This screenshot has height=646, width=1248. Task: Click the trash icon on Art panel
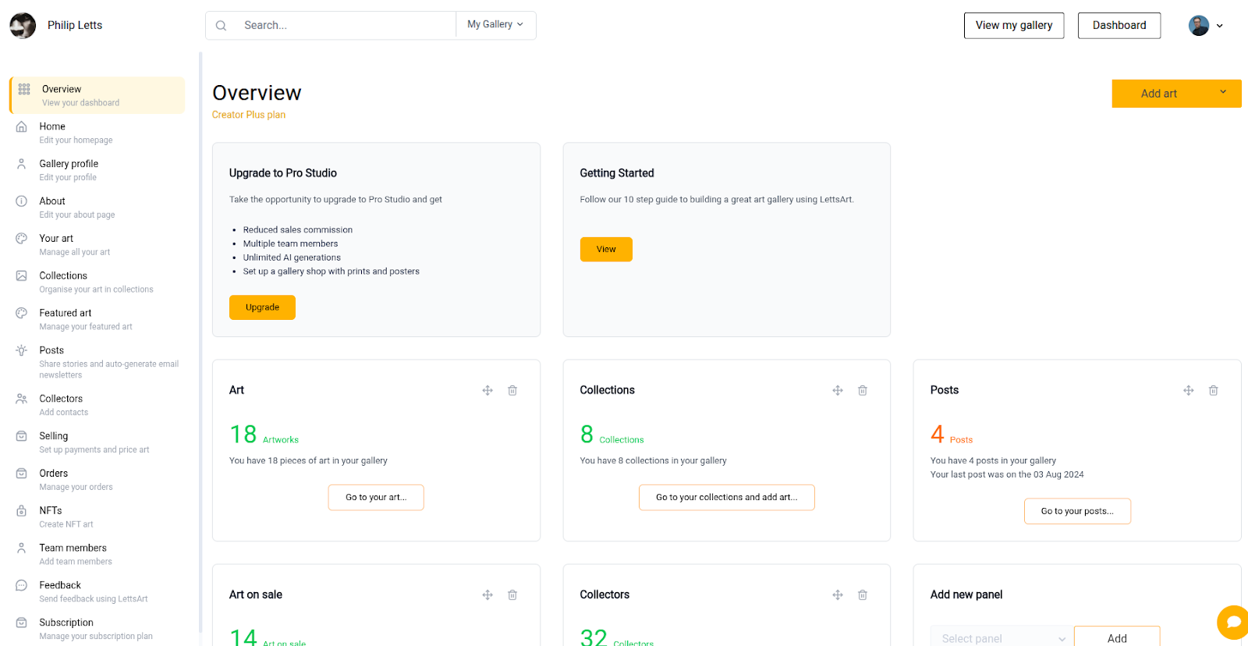[x=512, y=390]
